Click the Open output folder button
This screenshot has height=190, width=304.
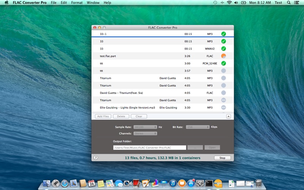pos(212,147)
